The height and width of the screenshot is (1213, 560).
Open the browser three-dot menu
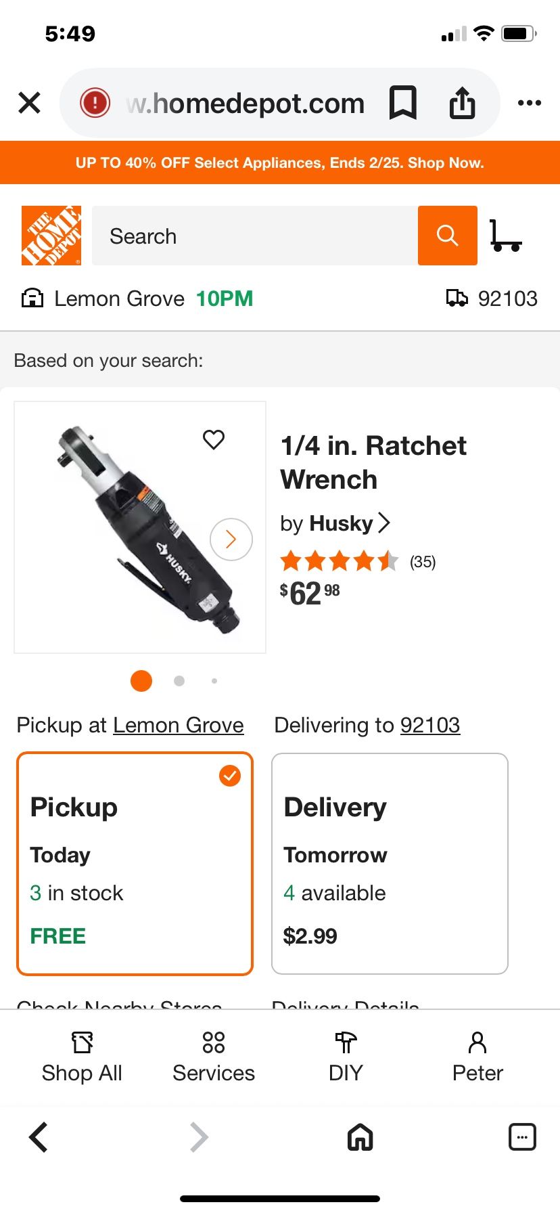click(x=529, y=104)
